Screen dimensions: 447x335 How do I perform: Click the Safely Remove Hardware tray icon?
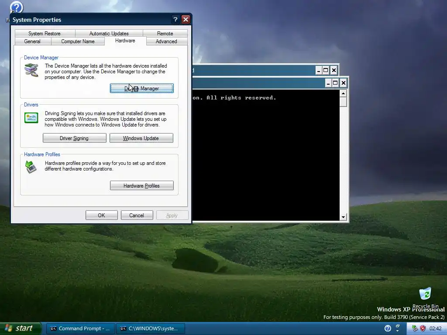tap(415, 328)
